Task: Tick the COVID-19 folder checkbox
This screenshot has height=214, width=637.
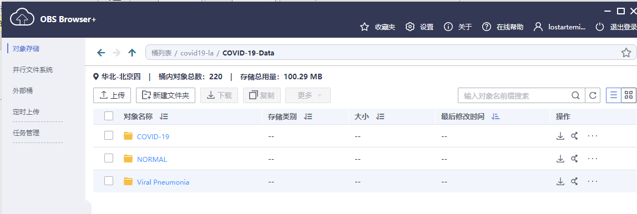Action: 108,135
